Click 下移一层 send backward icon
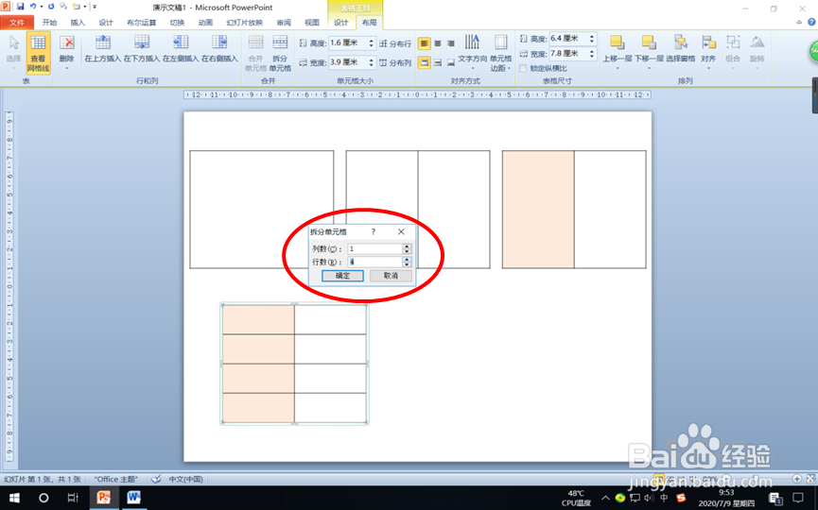 [x=649, y=43]
